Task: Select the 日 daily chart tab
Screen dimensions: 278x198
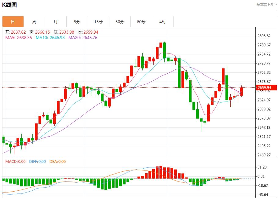Action: (13, 22)
